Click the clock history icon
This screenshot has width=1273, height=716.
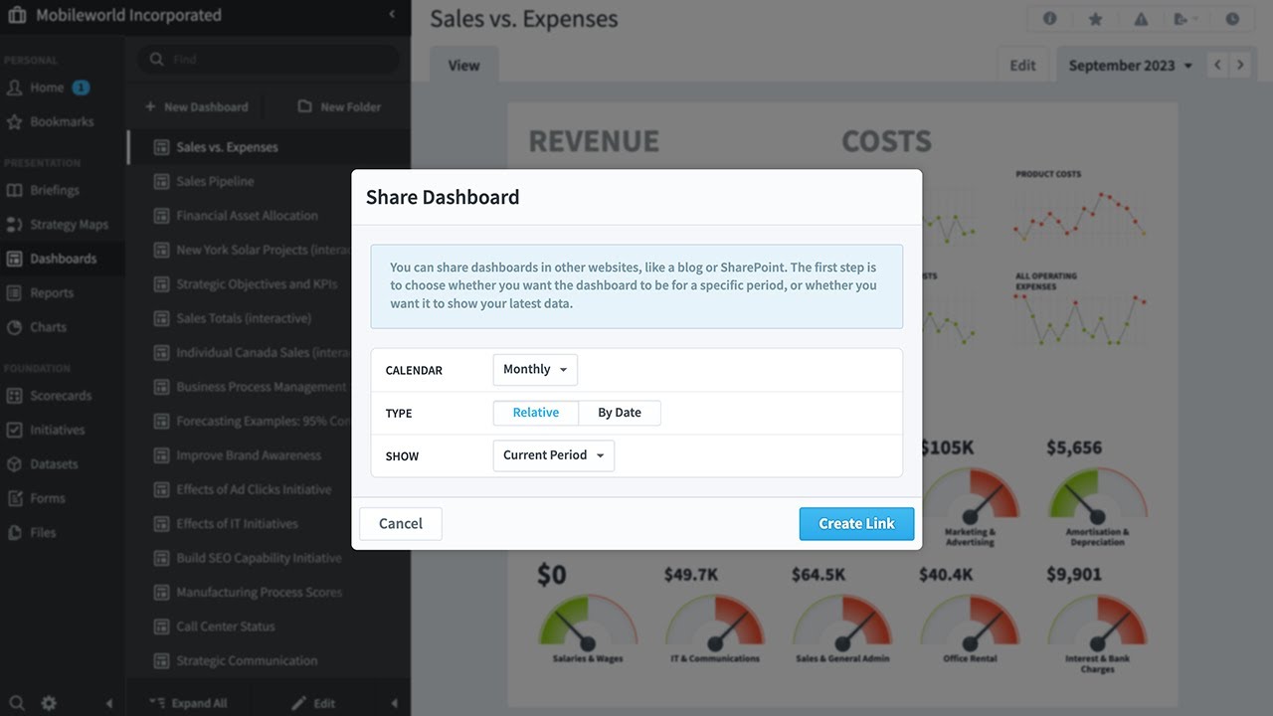[x=1232, y=19]
